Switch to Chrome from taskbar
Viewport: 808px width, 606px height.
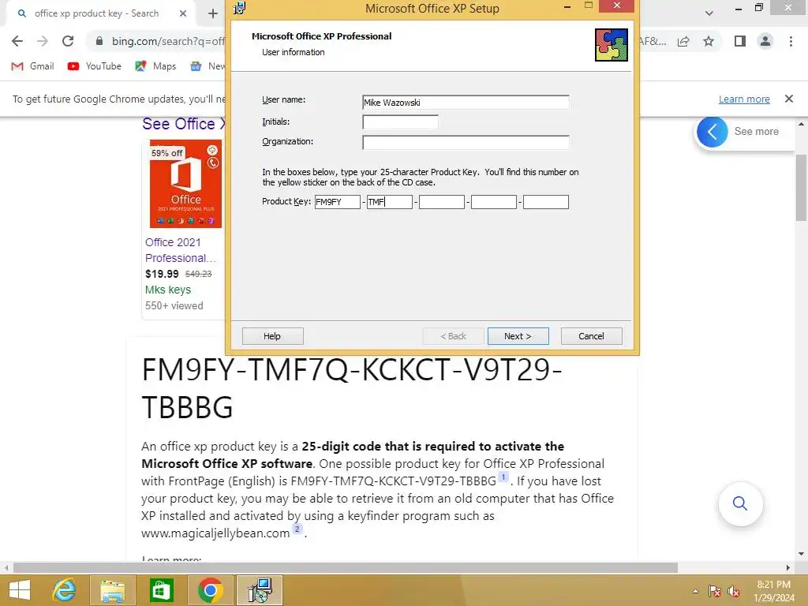(x=210, y=590)
